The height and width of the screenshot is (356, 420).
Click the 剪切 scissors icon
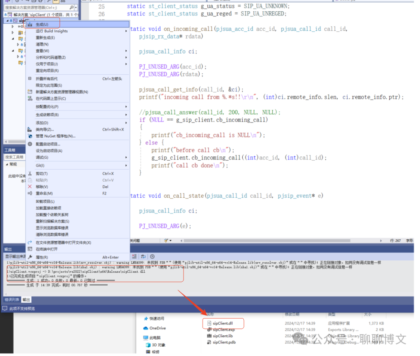click(30, 174)
